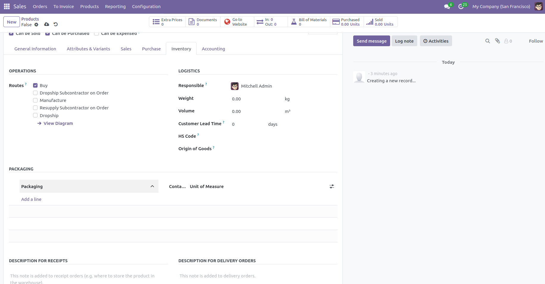Click the discard changes undo icon
This screenshot has width=545, height=284.
tap(56, 24)
